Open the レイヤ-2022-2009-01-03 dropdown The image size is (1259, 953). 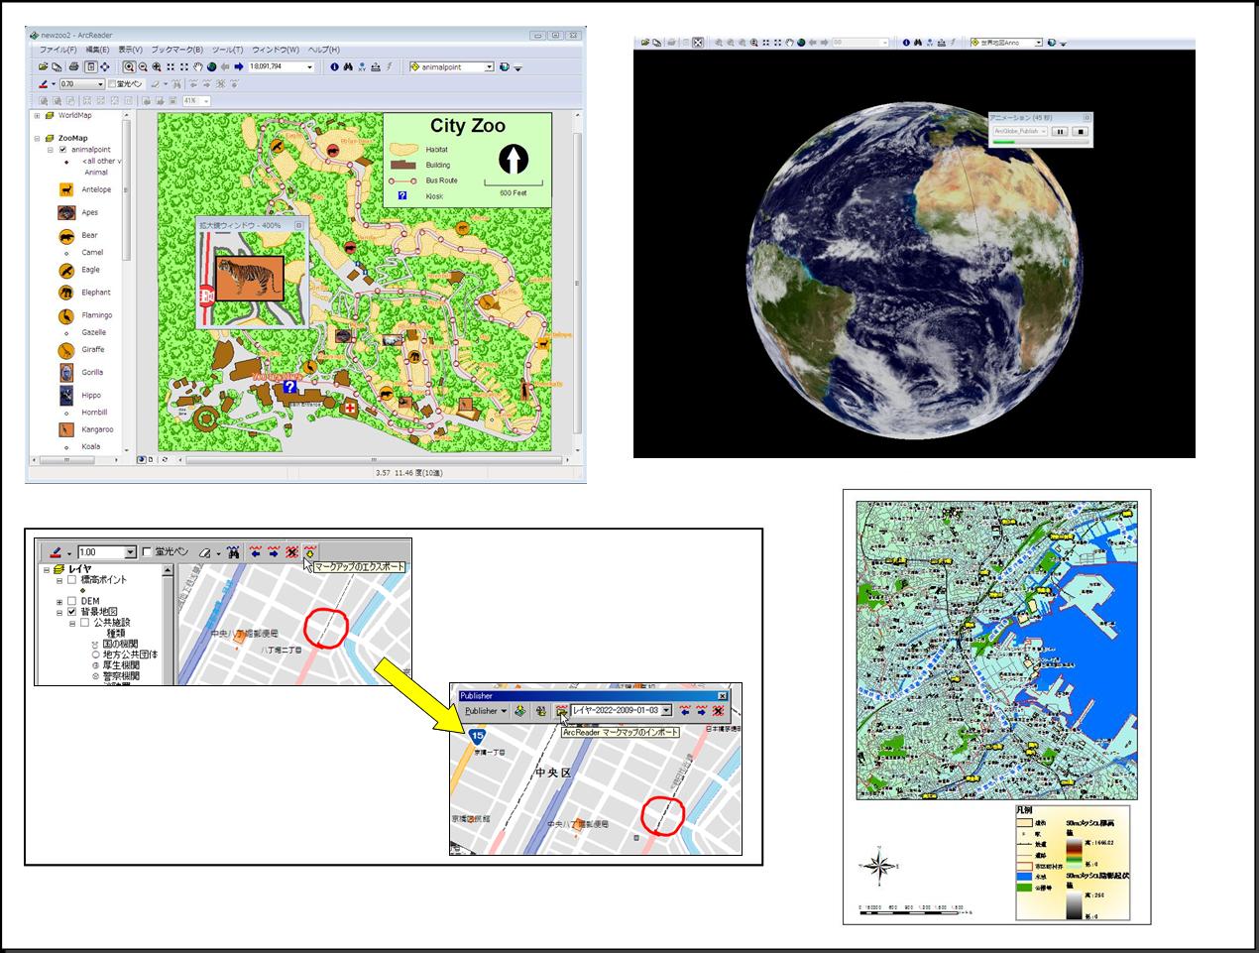(666, 711)
